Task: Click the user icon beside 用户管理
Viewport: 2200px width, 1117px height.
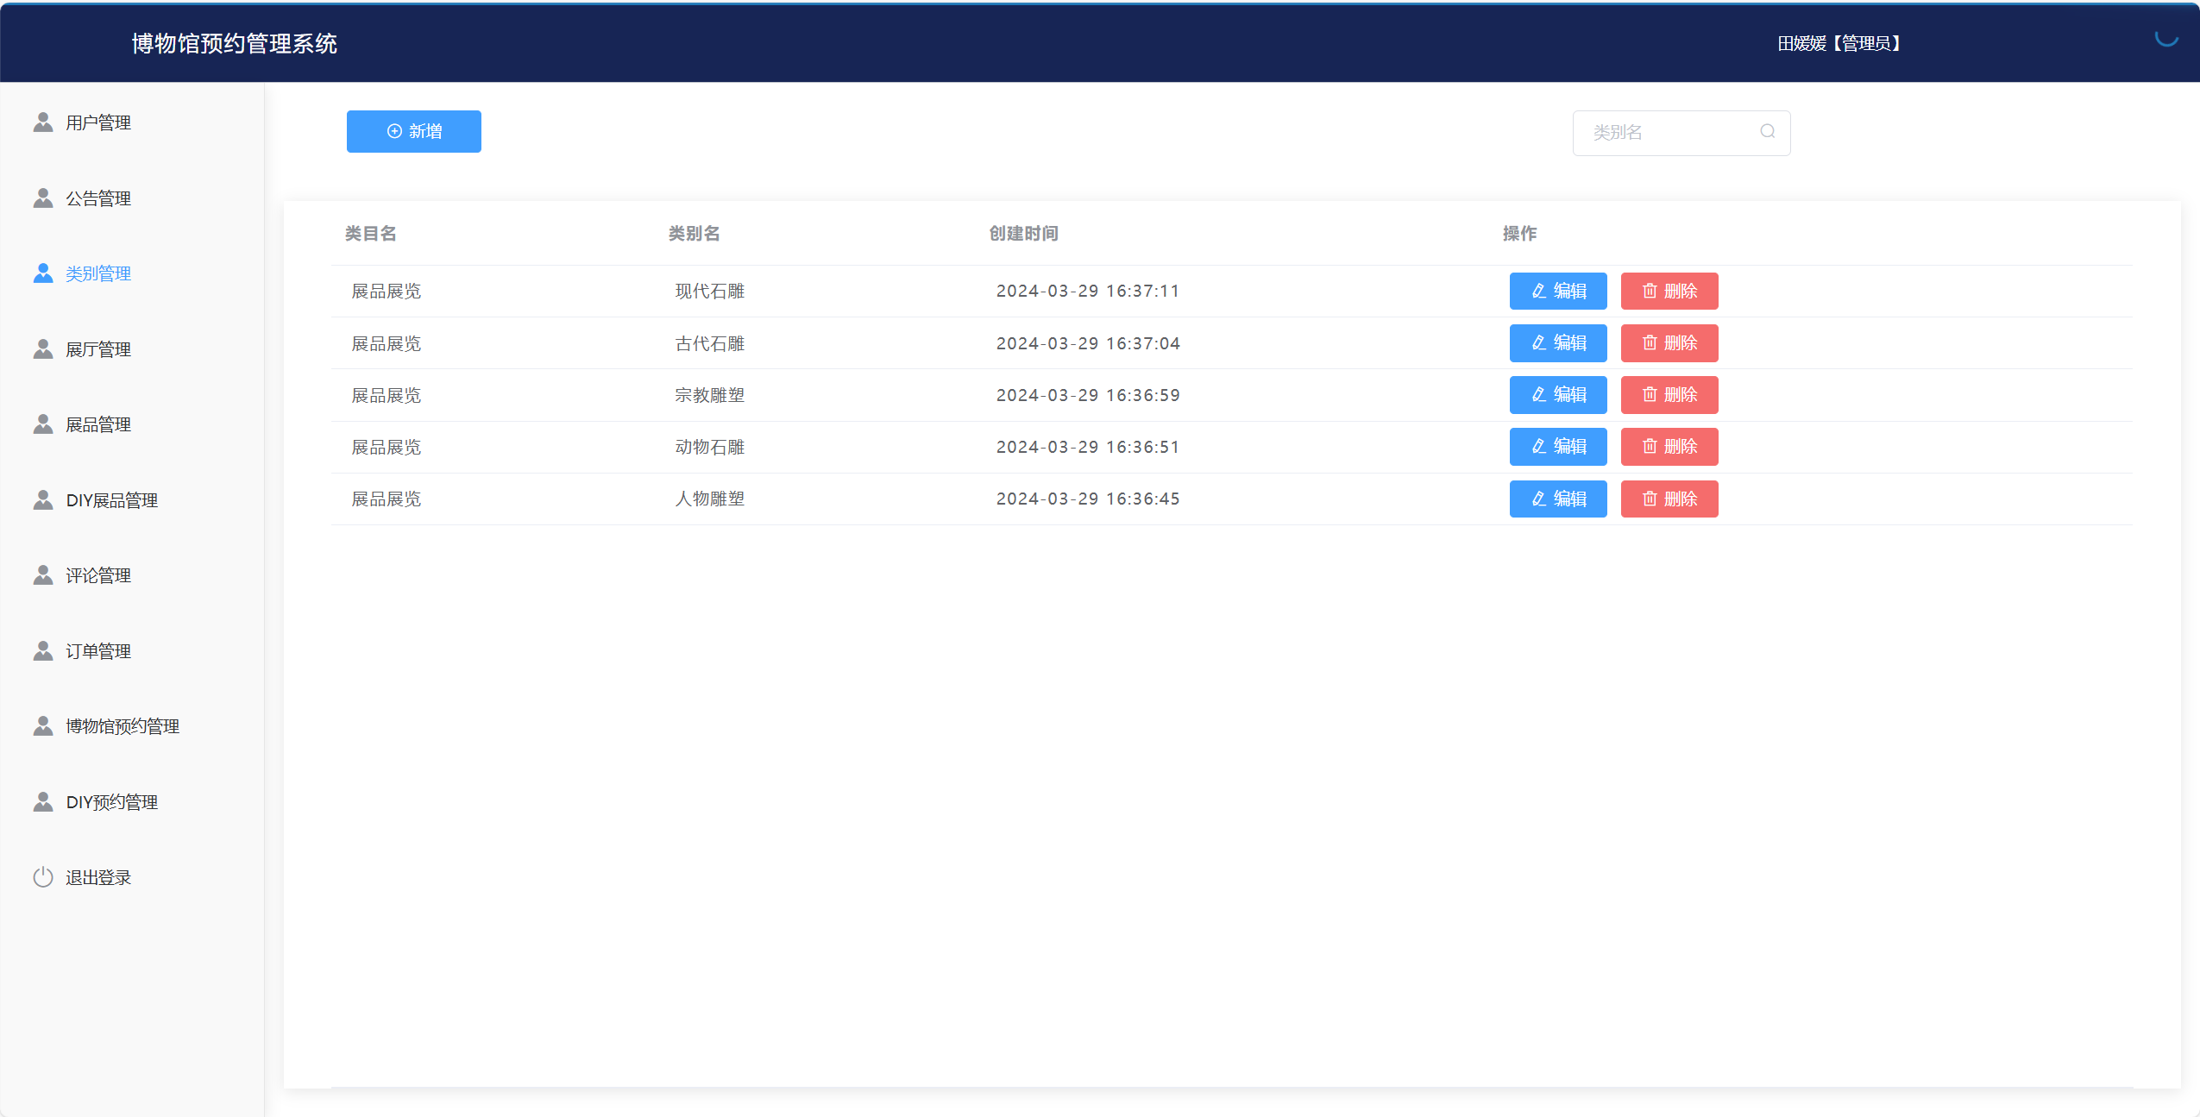Action: [43, 122]
